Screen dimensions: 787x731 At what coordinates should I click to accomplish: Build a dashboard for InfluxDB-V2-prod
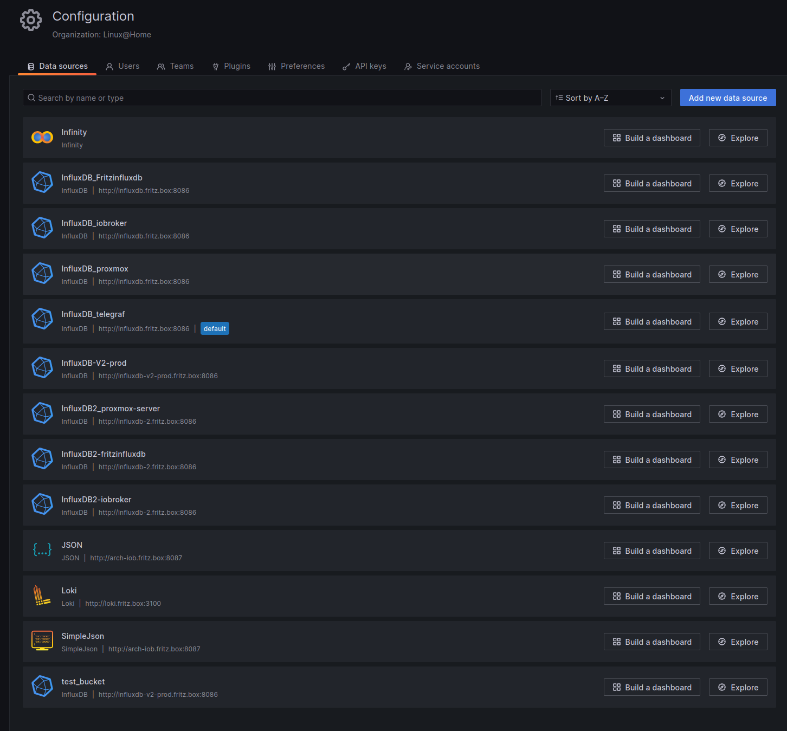click(652, 368)
